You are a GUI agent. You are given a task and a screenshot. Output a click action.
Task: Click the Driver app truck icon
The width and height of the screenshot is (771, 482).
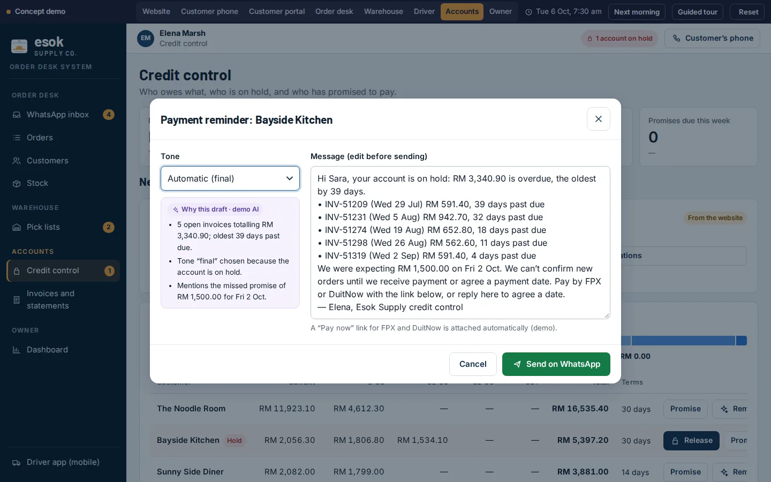click(x=17, y=463)
